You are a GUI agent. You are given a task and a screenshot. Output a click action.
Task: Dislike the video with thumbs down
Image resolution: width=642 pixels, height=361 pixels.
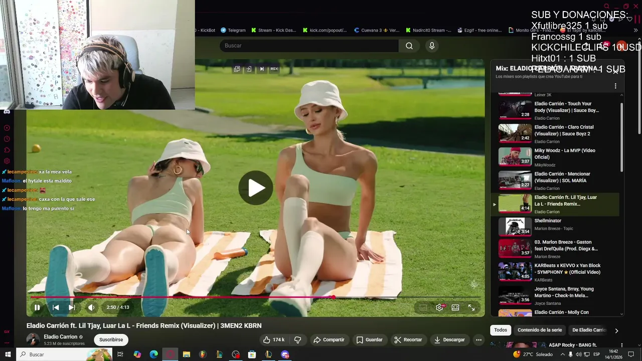[297, 339]
